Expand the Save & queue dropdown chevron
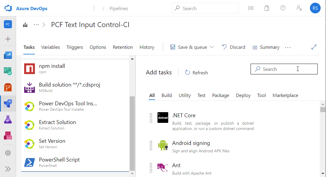The image size is (326, 177). [212, 47]
